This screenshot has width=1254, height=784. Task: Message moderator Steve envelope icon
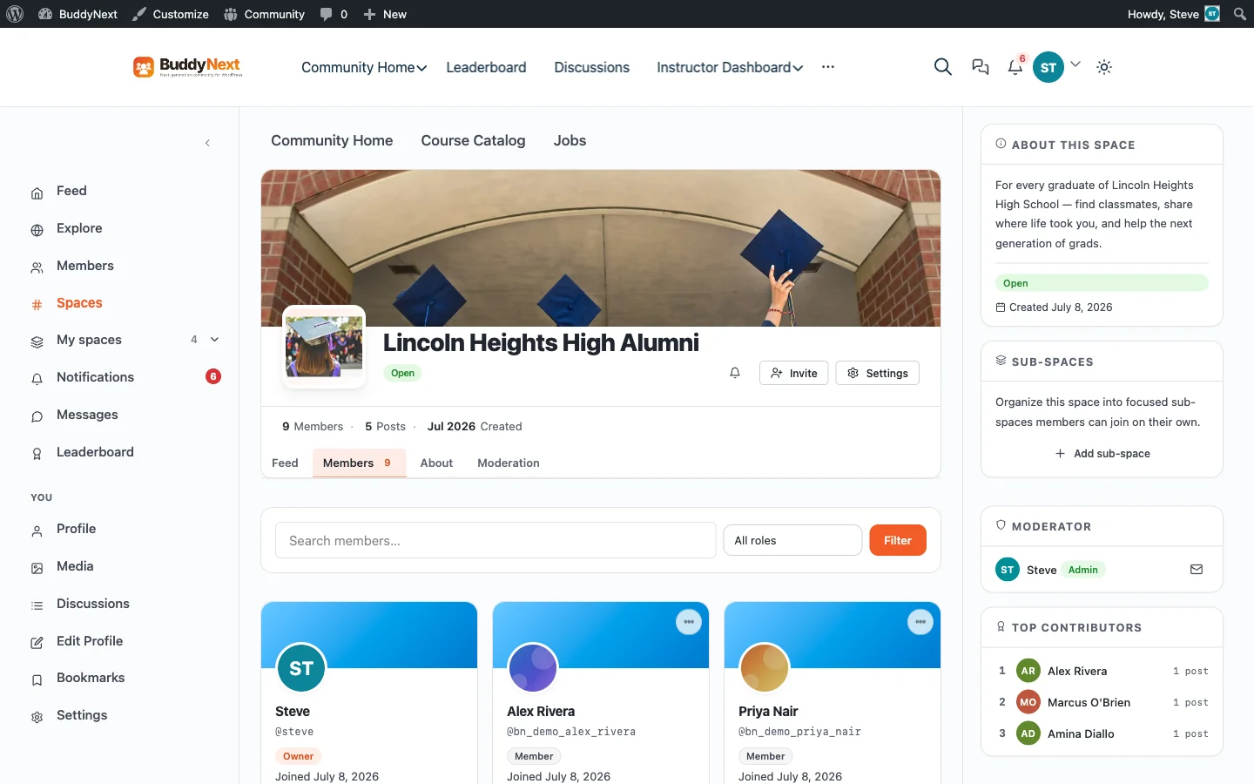tap(1197, 570)
